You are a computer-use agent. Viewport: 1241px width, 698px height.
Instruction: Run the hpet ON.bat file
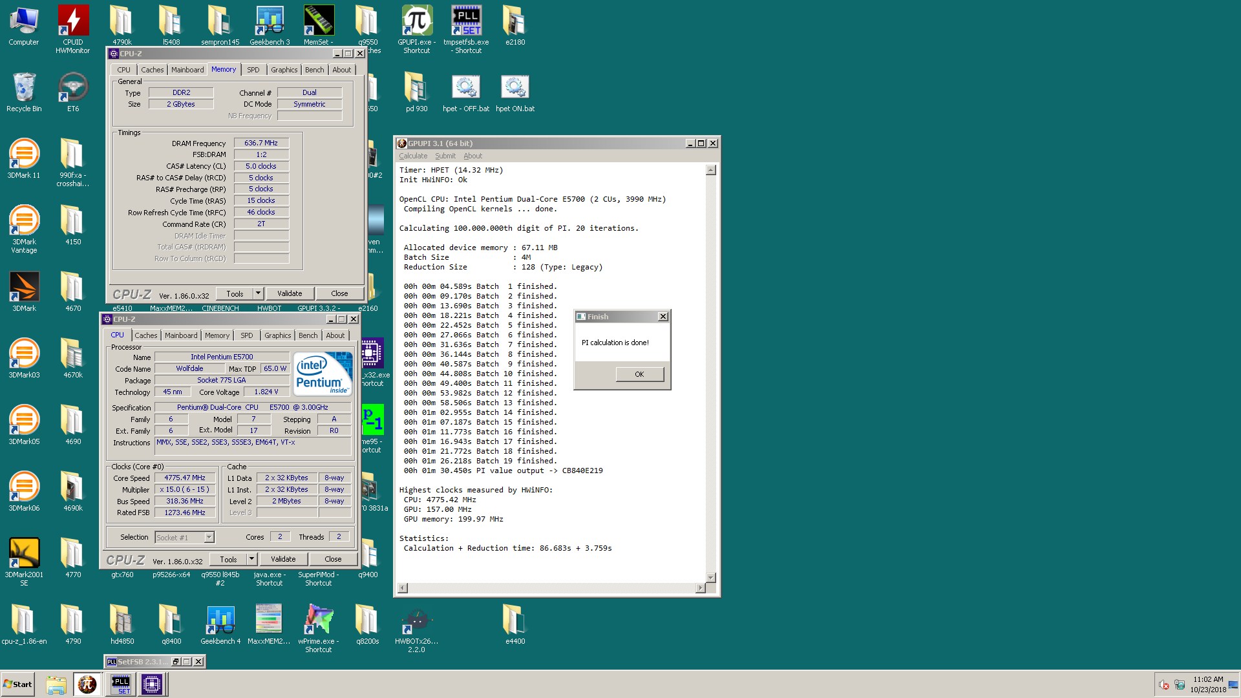coord(515,92)
